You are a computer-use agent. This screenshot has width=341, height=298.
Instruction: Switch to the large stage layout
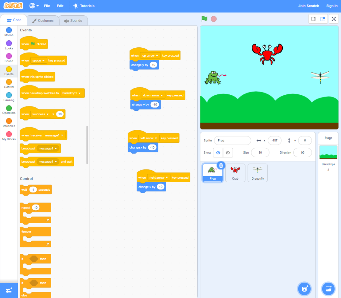323,19
